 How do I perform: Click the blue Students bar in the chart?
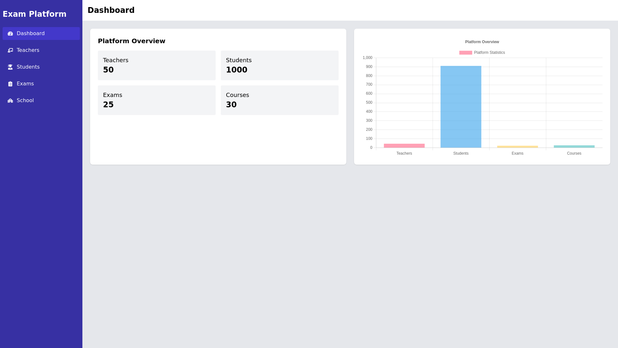(x=461, y=106)
